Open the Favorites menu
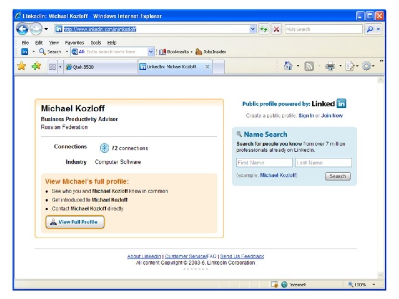 coord(74,43)
